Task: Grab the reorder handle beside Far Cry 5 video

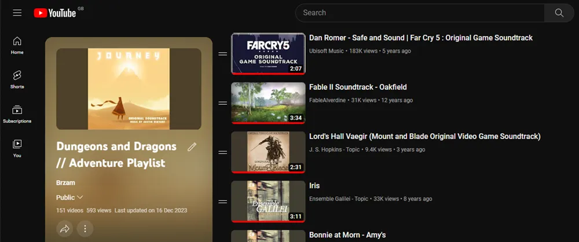Action: click(223, 54)
